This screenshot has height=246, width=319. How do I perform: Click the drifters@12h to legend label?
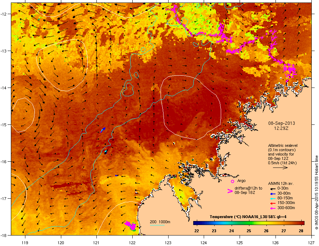(x=248, y=188)
